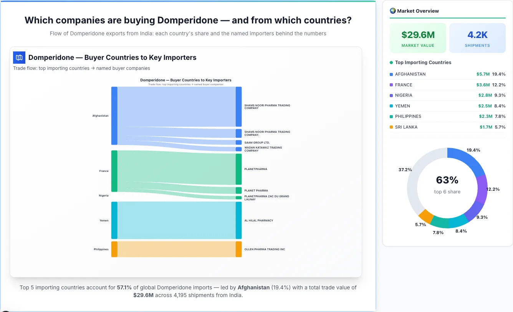
Task: Click the 4.2K SHIPMENTS card
Action: pyautogui.click(x=477, y=38)
